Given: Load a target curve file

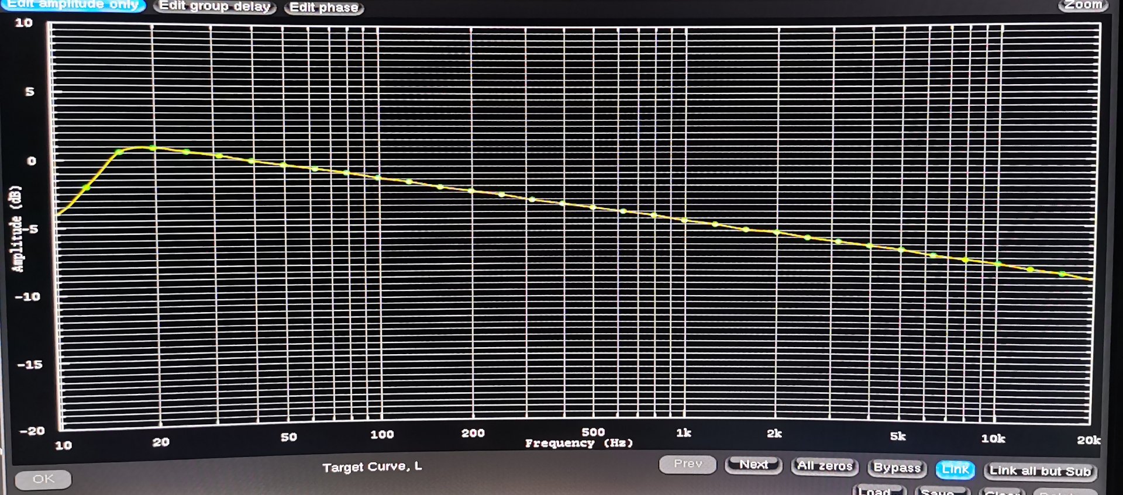Looking at the screenshot, I should point(879,491).
